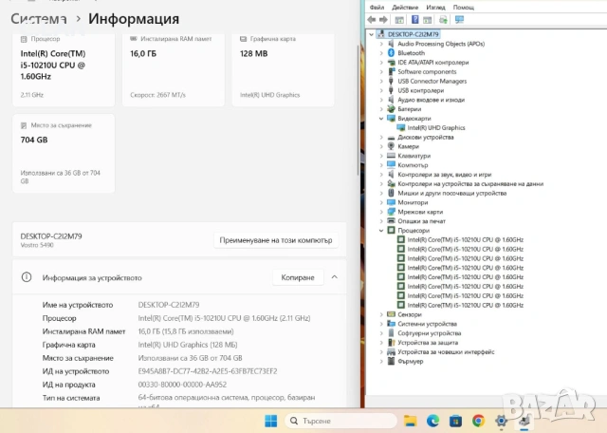607x433 pixels.
Task: Click the Device Manager taskbar icon
Action: [524, 421]
